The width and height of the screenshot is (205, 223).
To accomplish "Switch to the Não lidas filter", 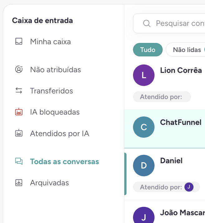I will click(x=185, y=50).
